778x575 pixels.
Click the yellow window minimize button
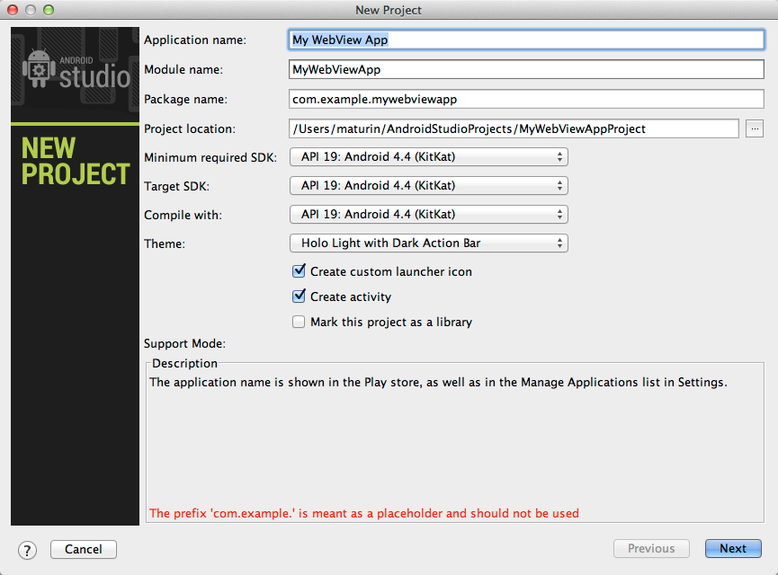coord(31,10)
